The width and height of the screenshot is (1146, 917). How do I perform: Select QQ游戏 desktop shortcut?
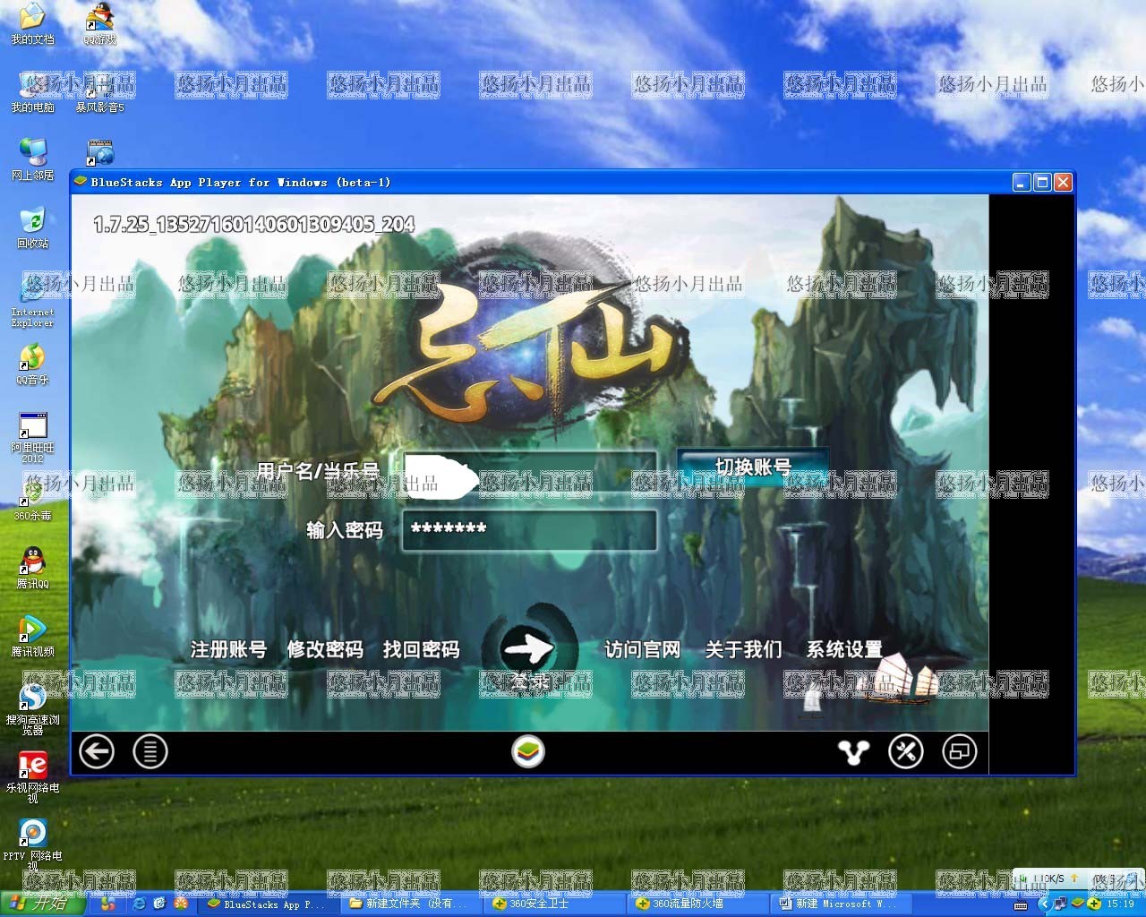tap(99, 24)
